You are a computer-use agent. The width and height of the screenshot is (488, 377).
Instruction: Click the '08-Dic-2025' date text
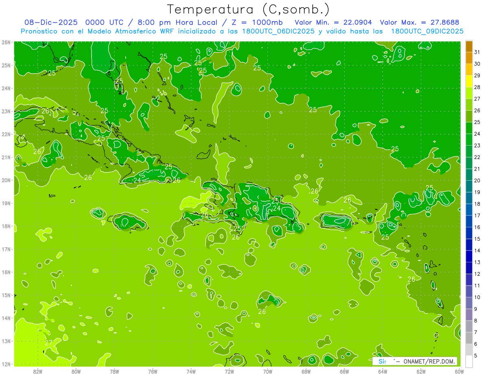[x=51, y=22]
